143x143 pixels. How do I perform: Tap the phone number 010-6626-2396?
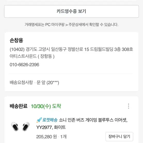click(24, 65)
